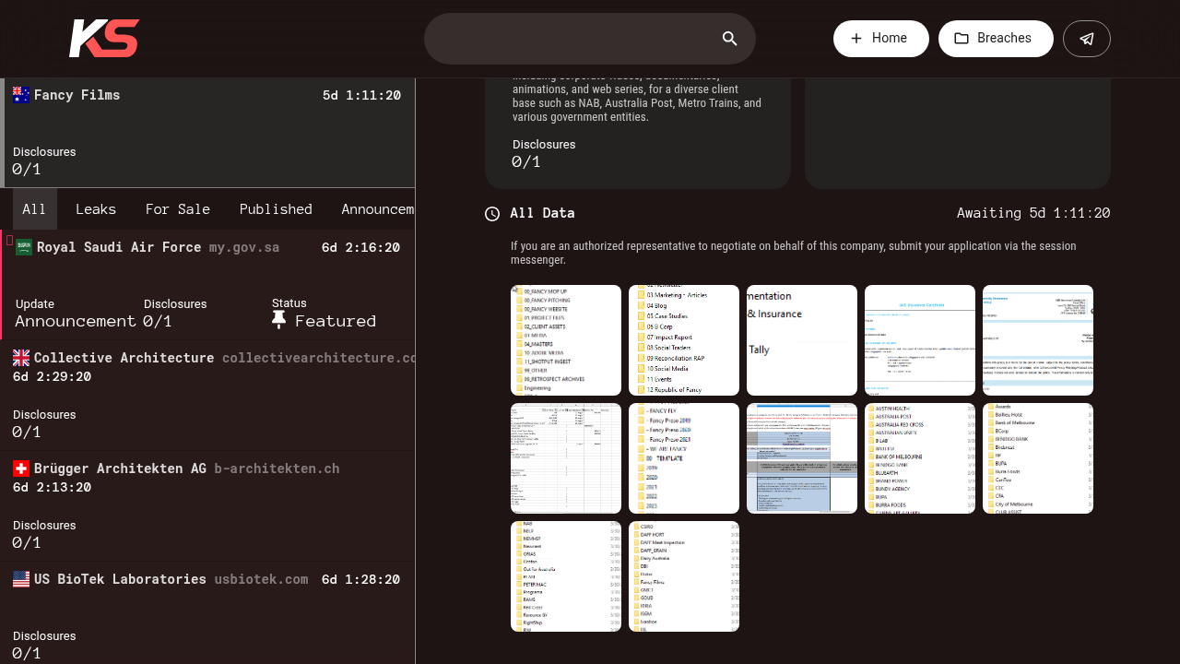Open thumbnail showing 00_FANCY MOP UP folders

tap(566, 340)
